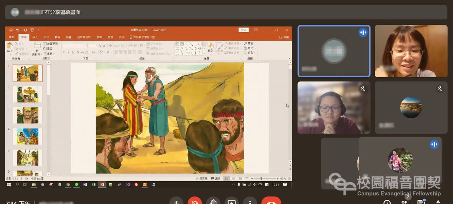Expand the 章節 (Section) dropdown

[x=49, y=53]
